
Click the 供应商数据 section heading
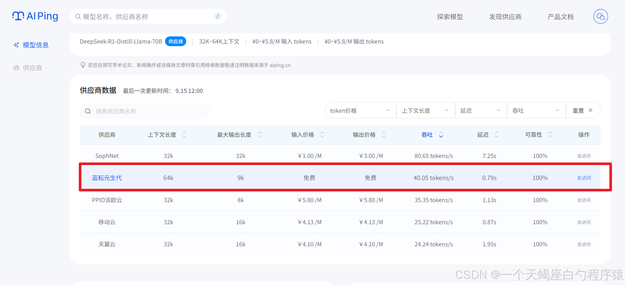click(x=98, y=90)
